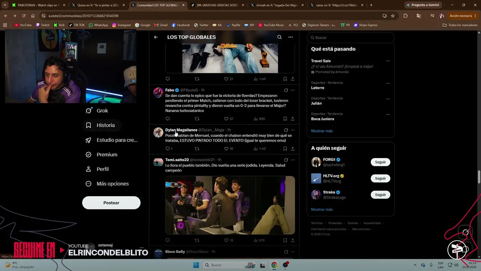The width and height of the screenshot is (481, 271).
Task: Show hidden icons in the system tray
Action: pyautogui.click(x=415, y=265)
